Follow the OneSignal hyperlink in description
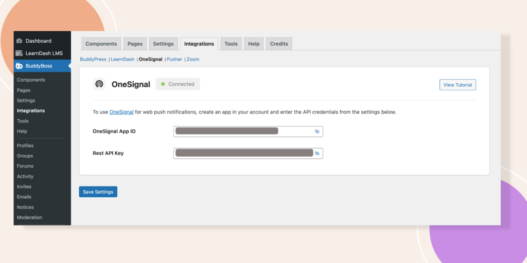This screenshot has height=263, width=527. click(x=121, y=112)
